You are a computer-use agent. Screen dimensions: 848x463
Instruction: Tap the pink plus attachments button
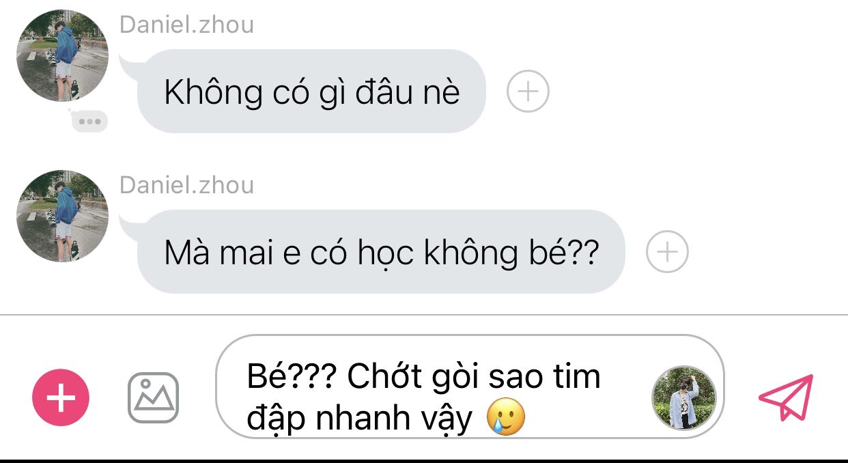61,397
